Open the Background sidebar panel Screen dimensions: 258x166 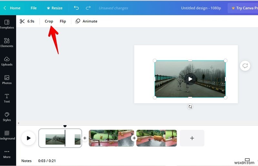(x=7, y=135)
